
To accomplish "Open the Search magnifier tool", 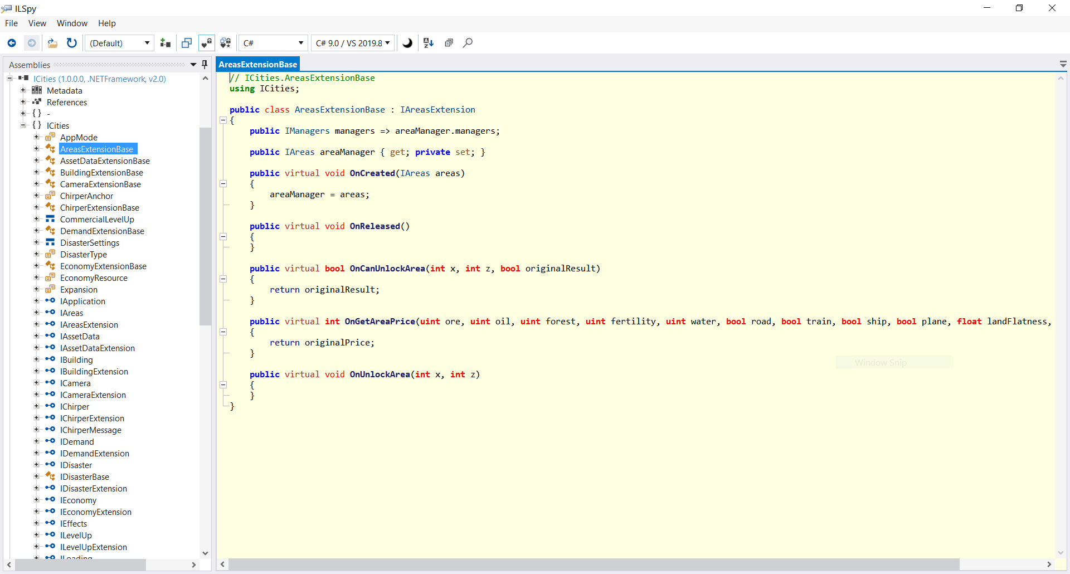I will point(468,43).
